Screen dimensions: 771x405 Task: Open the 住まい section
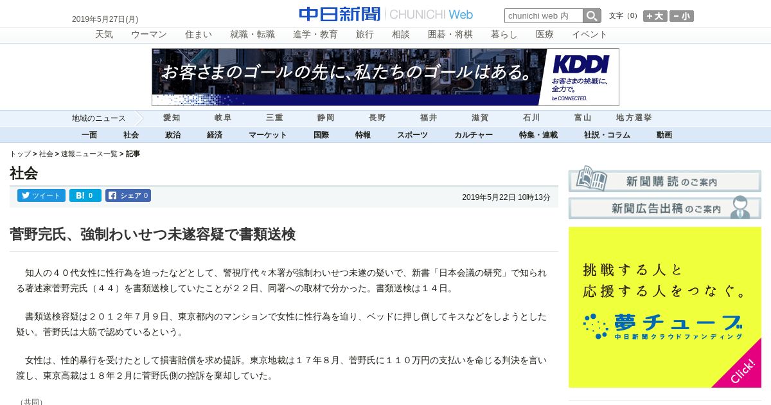[x=199, y=35]
